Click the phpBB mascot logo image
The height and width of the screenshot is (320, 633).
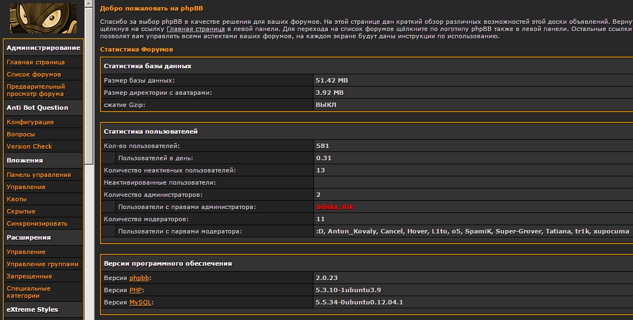(x=43, y=17)
